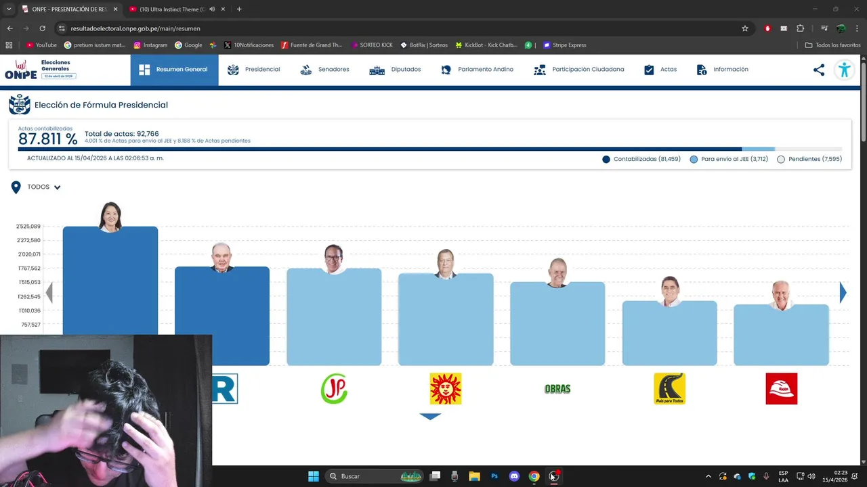This screenshot has height=487, width=867.
Task: Open the Todos los favoritos folder
Action: click(833, 45)
